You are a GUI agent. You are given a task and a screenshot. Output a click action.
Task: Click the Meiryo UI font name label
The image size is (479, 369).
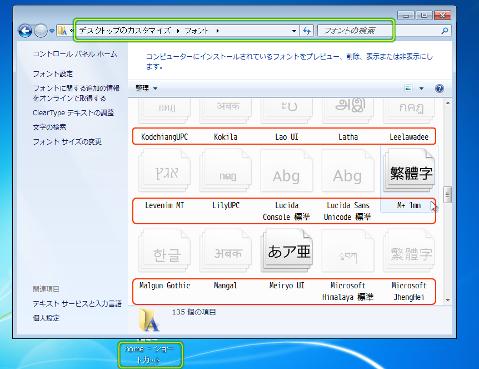click(x=287, y=286)
